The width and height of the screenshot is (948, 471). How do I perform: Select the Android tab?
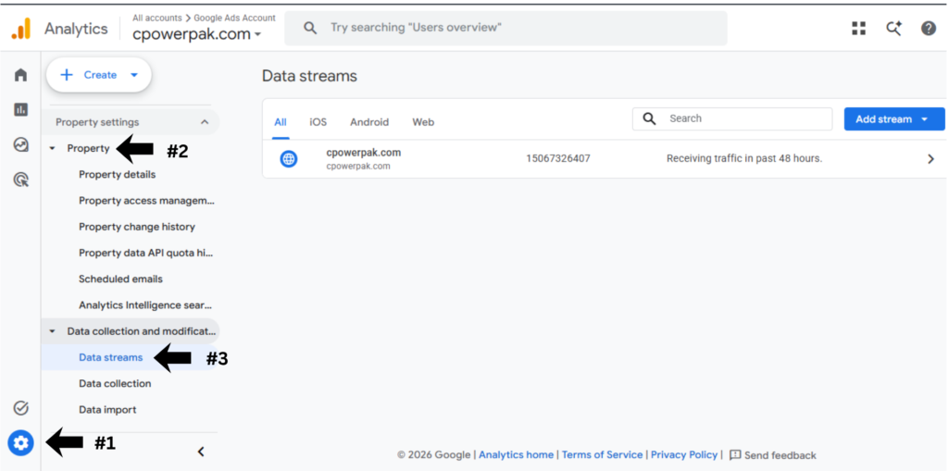pyautogui.click(x=369, y=122)
